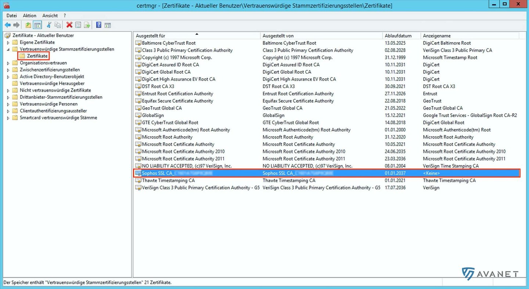Screen dimensions: 529x289
Task: Click the Equifax Secure Certificate Authority icon
Action: pyautogui.click(x=138, y=101)
